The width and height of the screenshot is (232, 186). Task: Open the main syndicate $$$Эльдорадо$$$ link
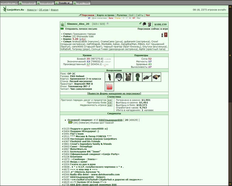[111, 120]
